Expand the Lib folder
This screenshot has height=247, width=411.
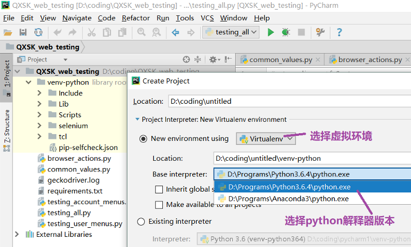[39, 104]
